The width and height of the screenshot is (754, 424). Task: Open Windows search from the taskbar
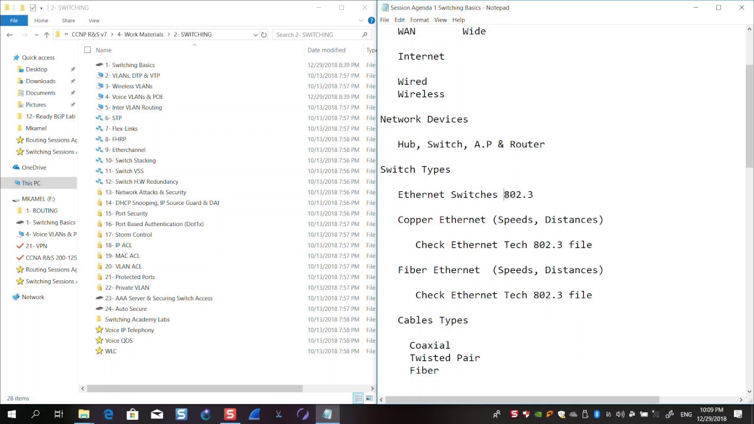(x=35, y=415)
